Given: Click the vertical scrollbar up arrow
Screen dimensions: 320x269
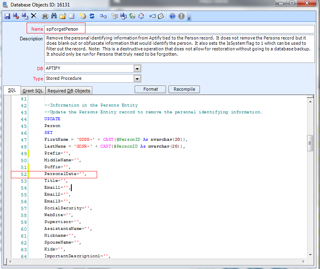Looking at the screenshot, I should 310,102.
